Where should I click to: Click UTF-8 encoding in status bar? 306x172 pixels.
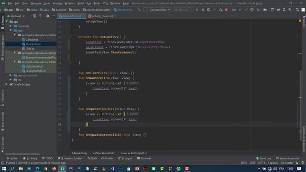(x=262, y=163)
